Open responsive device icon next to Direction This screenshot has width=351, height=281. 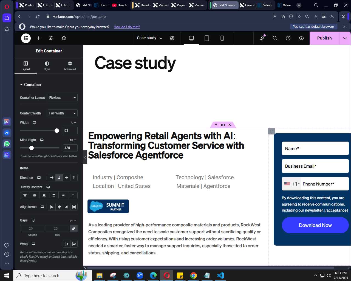(x=39, y=178)
